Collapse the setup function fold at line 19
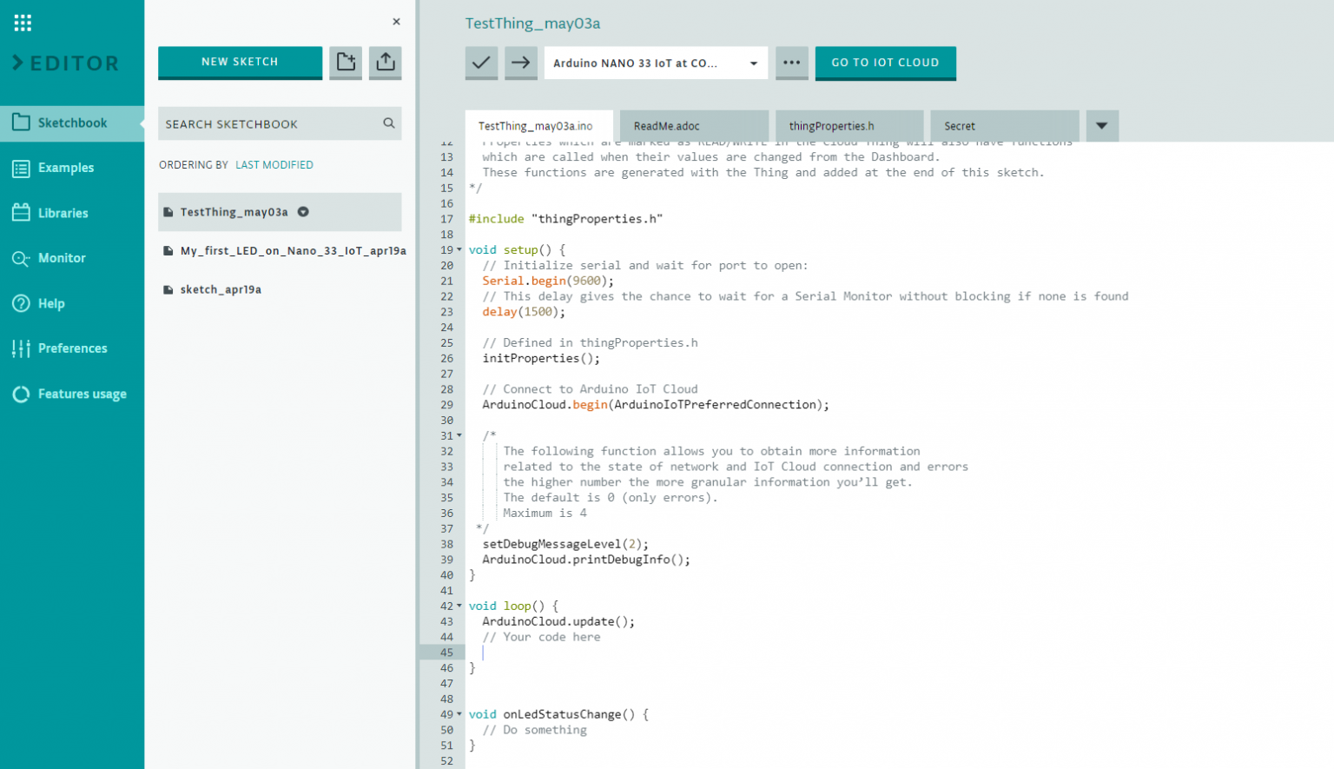 [459, 250]
